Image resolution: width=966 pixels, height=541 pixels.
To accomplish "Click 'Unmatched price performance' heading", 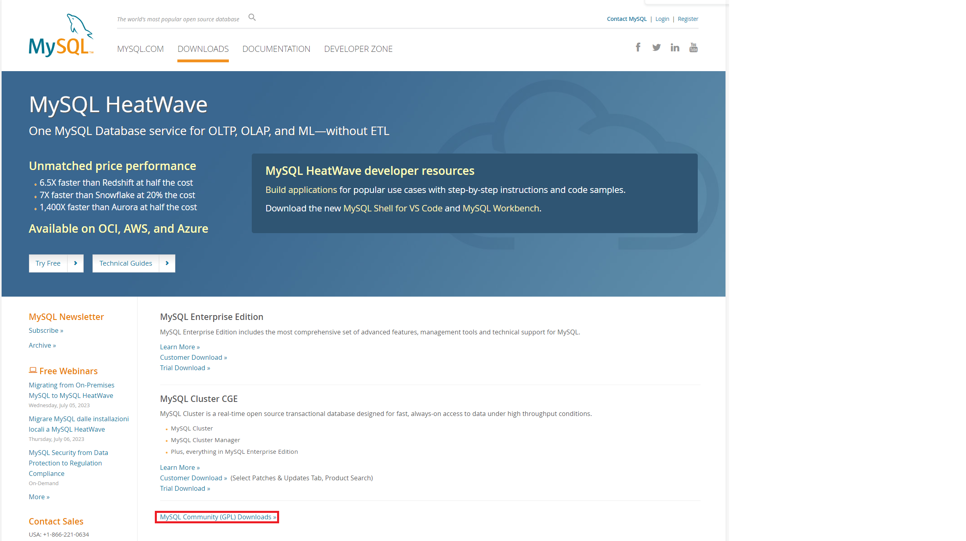I will (113, 166).
